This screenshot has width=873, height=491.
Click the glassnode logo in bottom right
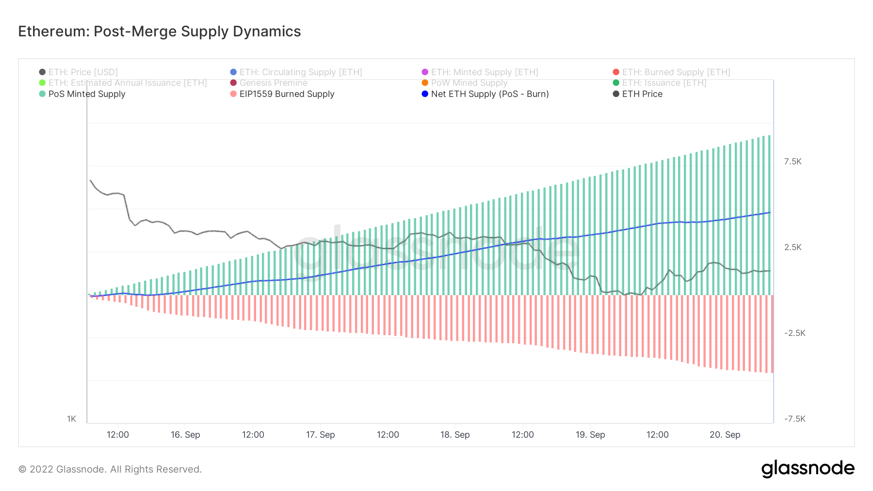[808, 468]
